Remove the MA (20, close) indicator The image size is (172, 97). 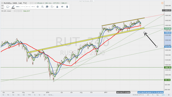pos(21,11)
